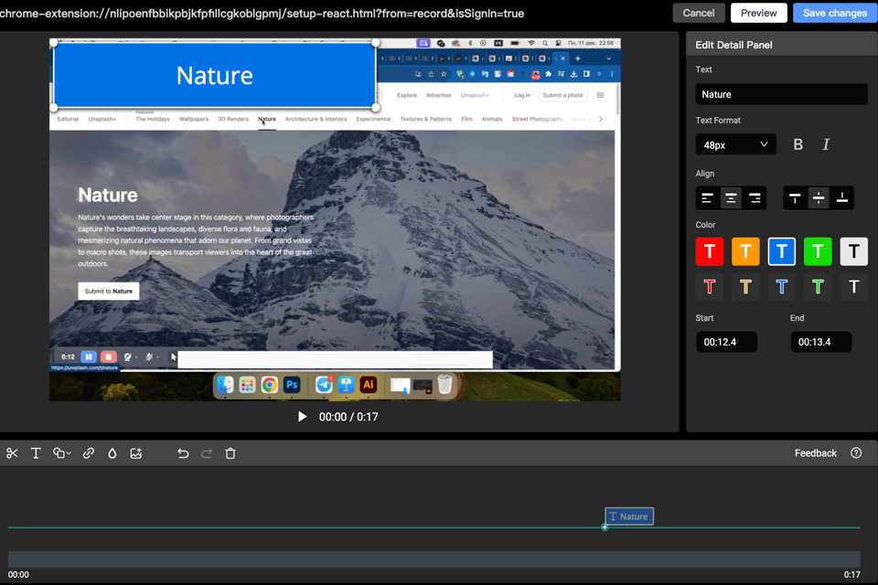878x585 pixels.
Task: Open Textures & Patterns tab in video
Action: 425,119
